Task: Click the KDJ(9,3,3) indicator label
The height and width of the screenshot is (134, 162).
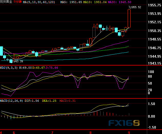Action: click(9, 68)
